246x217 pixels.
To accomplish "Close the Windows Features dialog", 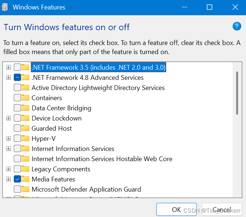I will tap(235, 7).
